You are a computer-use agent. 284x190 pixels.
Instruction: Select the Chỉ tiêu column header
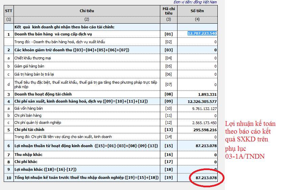point(87,11)
